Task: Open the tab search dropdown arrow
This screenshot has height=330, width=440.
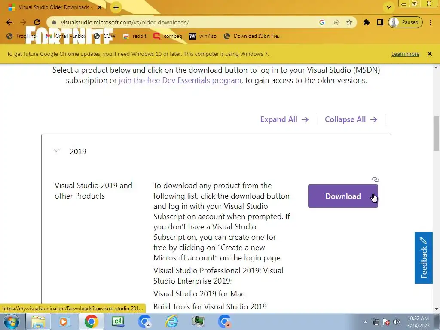Action: click(389, 7)
